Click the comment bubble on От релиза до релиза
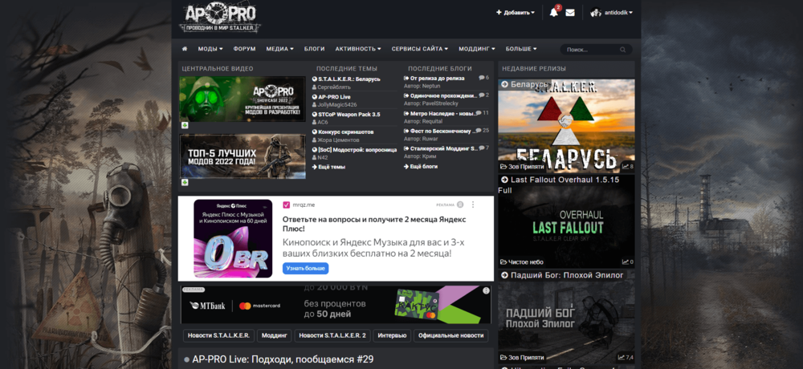The height and width of the screenshot is (369, 803). tap(481, 78)
